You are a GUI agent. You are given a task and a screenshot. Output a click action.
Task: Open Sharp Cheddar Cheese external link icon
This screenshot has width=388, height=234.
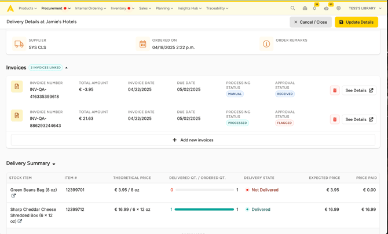[20, 221]
